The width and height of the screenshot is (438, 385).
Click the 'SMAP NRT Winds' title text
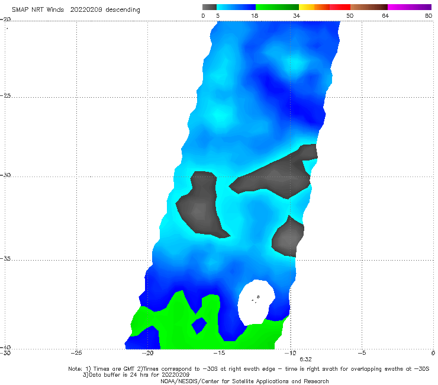[38, 9]
